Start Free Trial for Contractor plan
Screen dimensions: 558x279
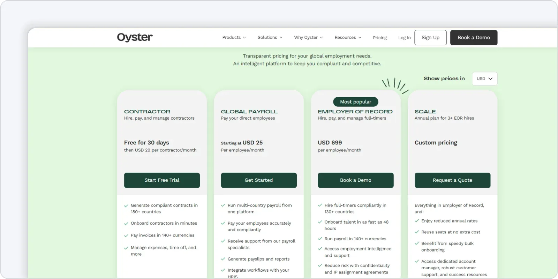162,180
